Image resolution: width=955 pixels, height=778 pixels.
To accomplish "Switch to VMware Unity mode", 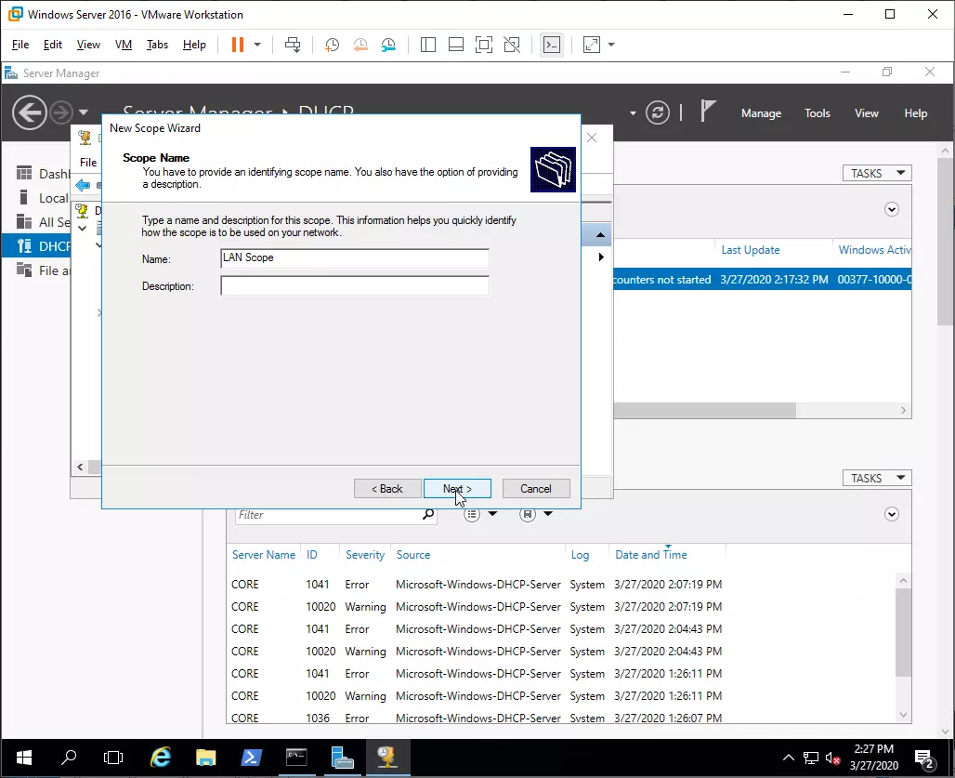I will click(x=512, y=45).
